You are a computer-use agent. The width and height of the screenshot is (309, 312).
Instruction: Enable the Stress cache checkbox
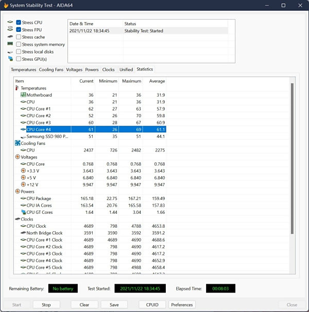coord(19,37)
